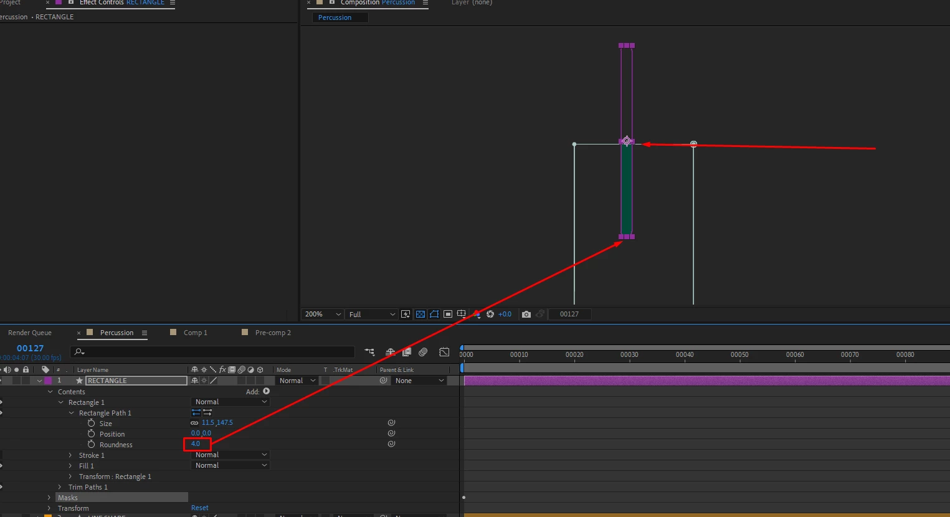Click the Size property pick whip spiral
950x517 pixels.
(x=391, y=423)
